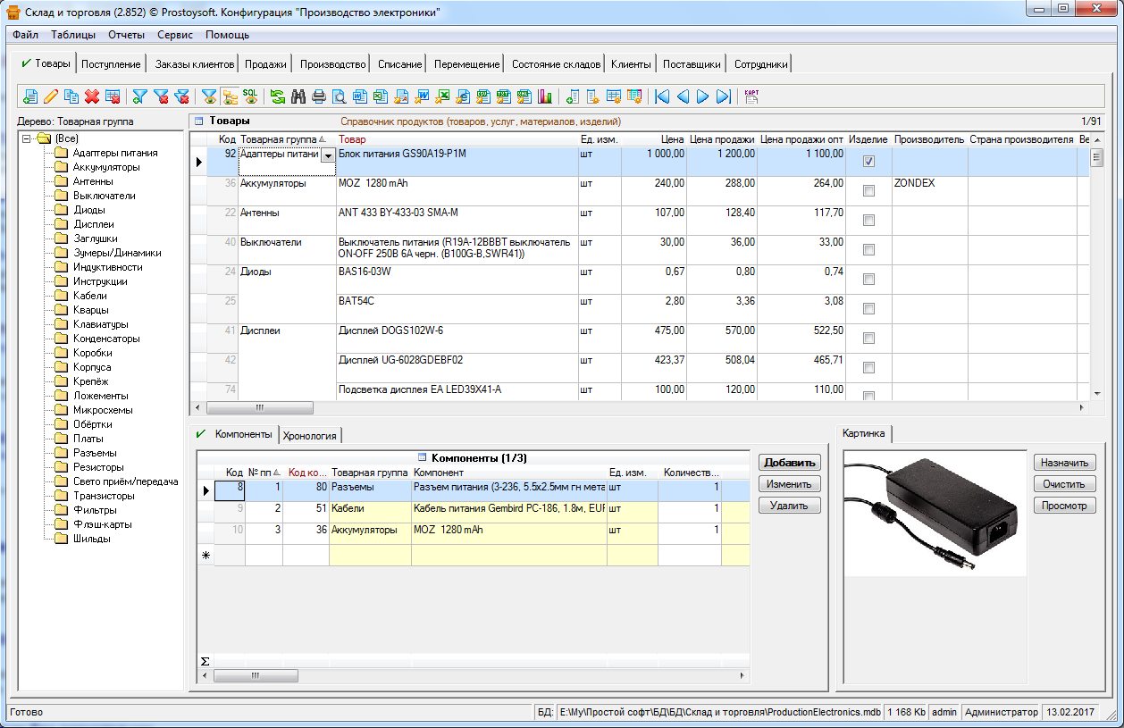Screen dimensions: 1124x728
Task: Open the Адаптеры питания group dropdown arrow
Action: coord(326,156)
